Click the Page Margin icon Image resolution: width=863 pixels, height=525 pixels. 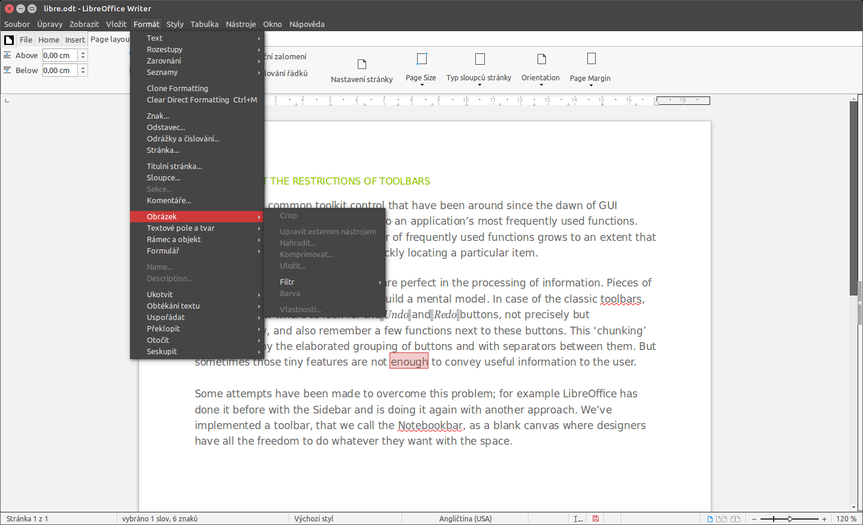[592, 59]
